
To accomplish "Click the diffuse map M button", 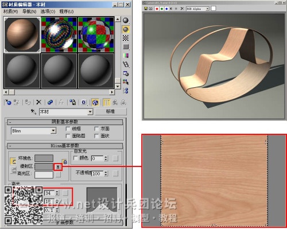I will (x=58, y=167).
